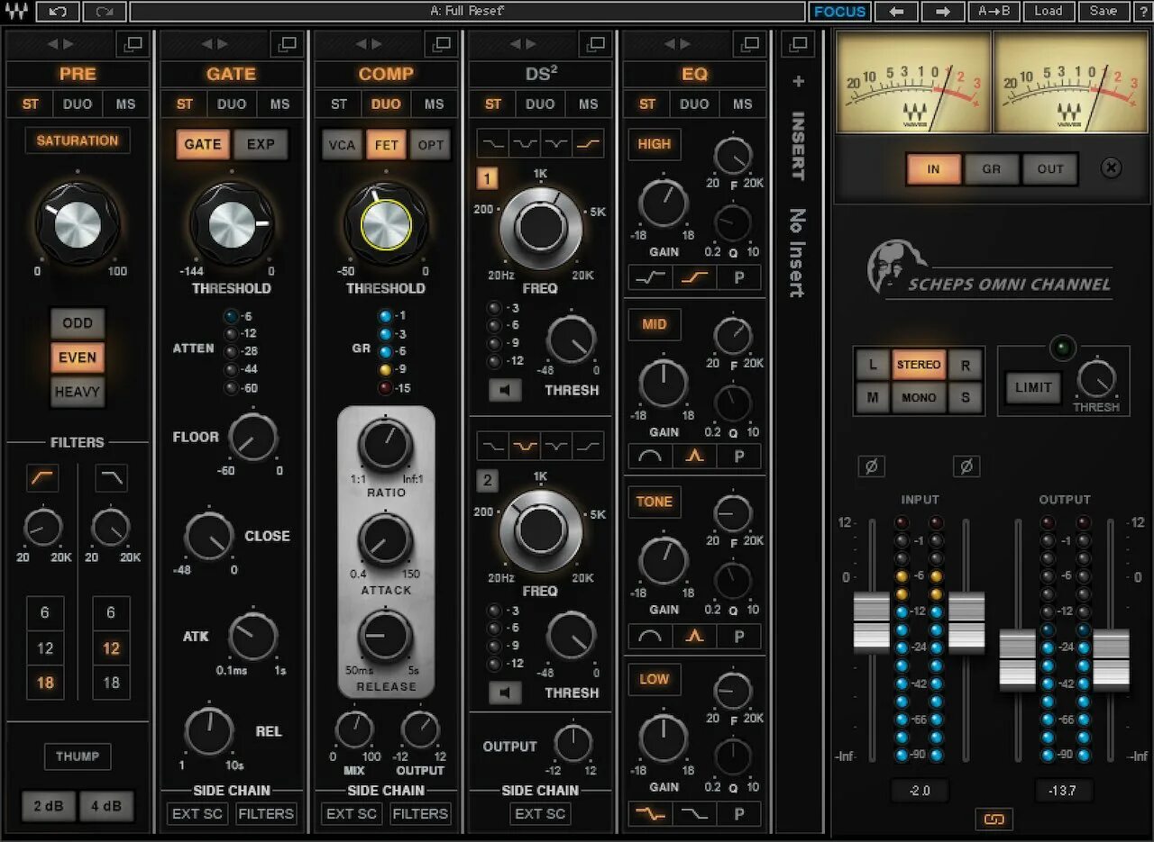
Task: Expand the COMP module window icon
Action: click(x=441, y=43)
